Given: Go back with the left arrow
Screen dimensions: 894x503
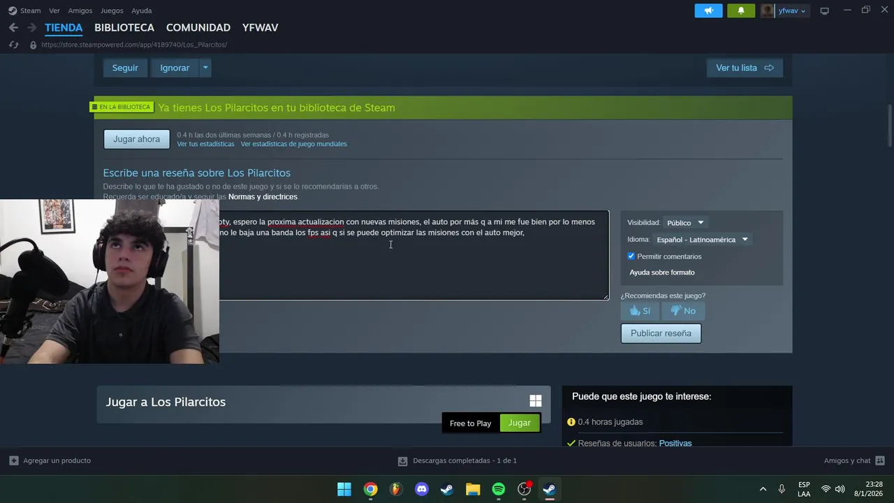Looking at the screenshot, I should (13, 28).
